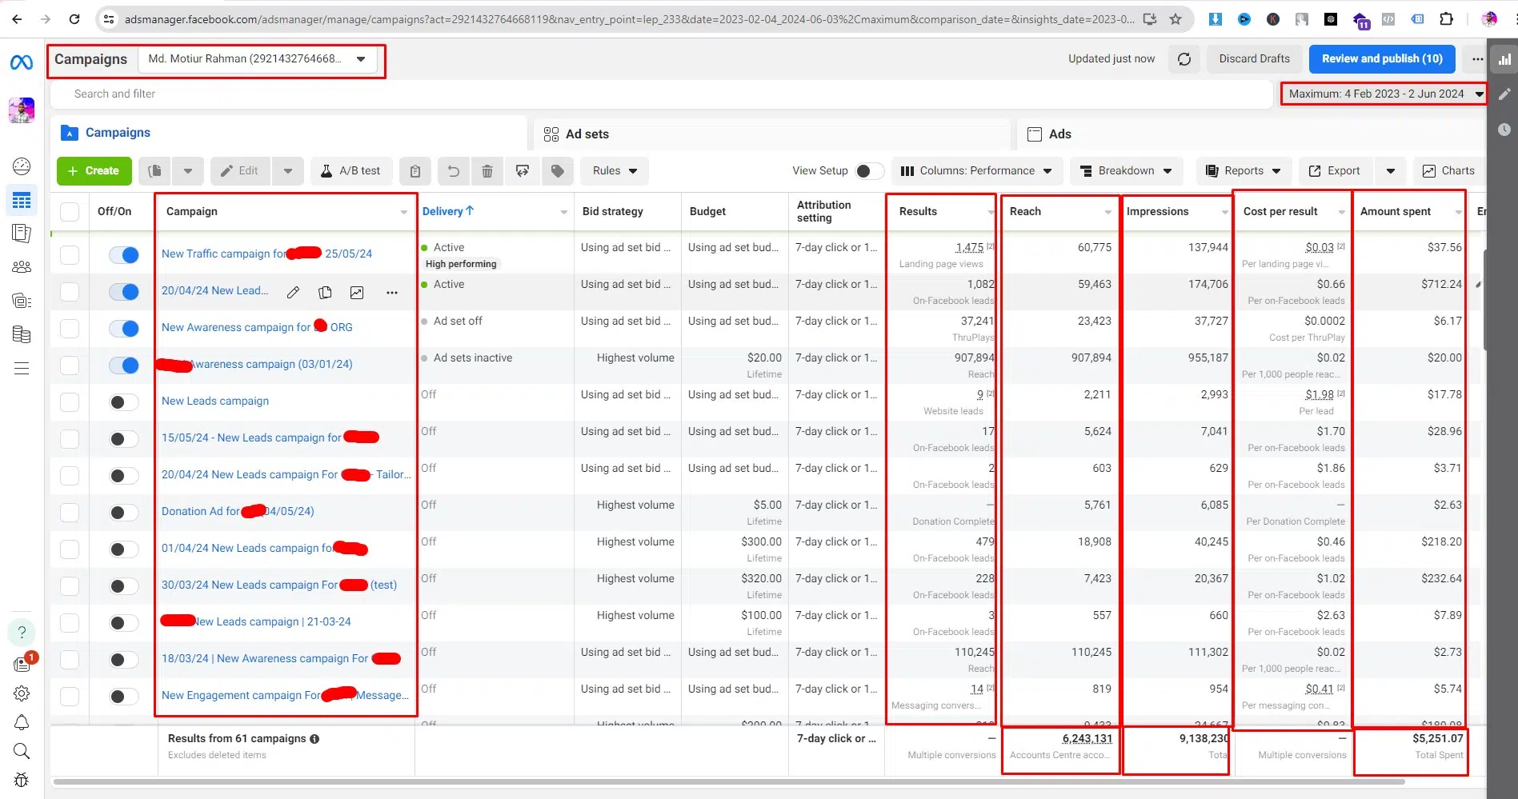Click the search magnifier in left sidebar
Image resolution: width=1518 pixels, height=799 pixels.
(x=22, y=751)
